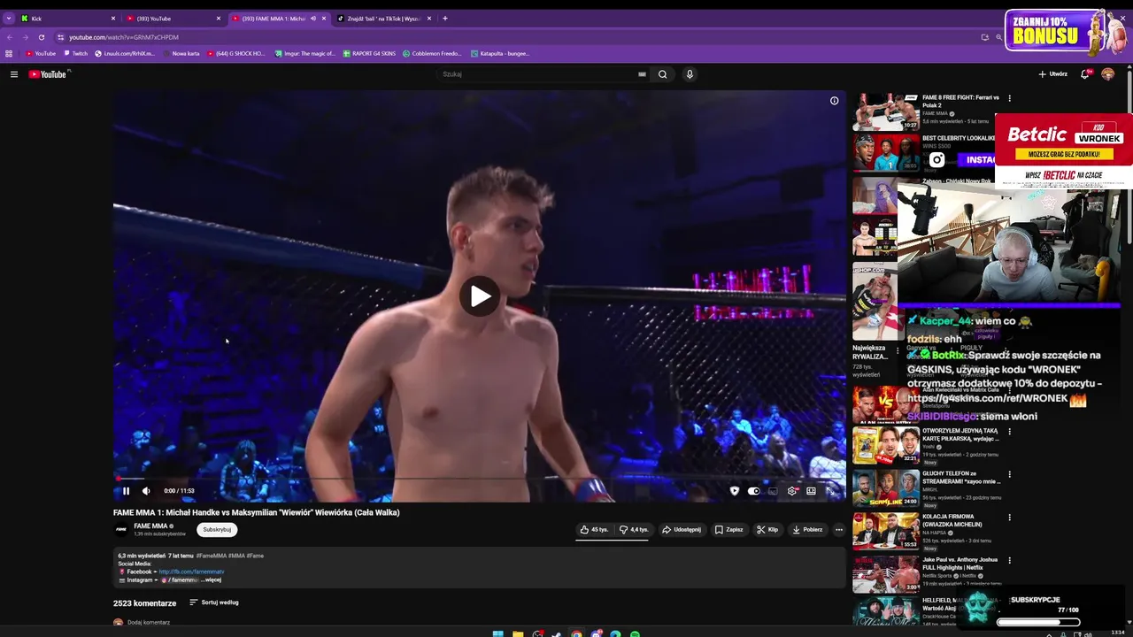Switch to the (393) YouTube tab
This screenshot has height=637, width=1133.
(174, 19)
